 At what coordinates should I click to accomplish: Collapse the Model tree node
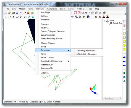point(104,21)
